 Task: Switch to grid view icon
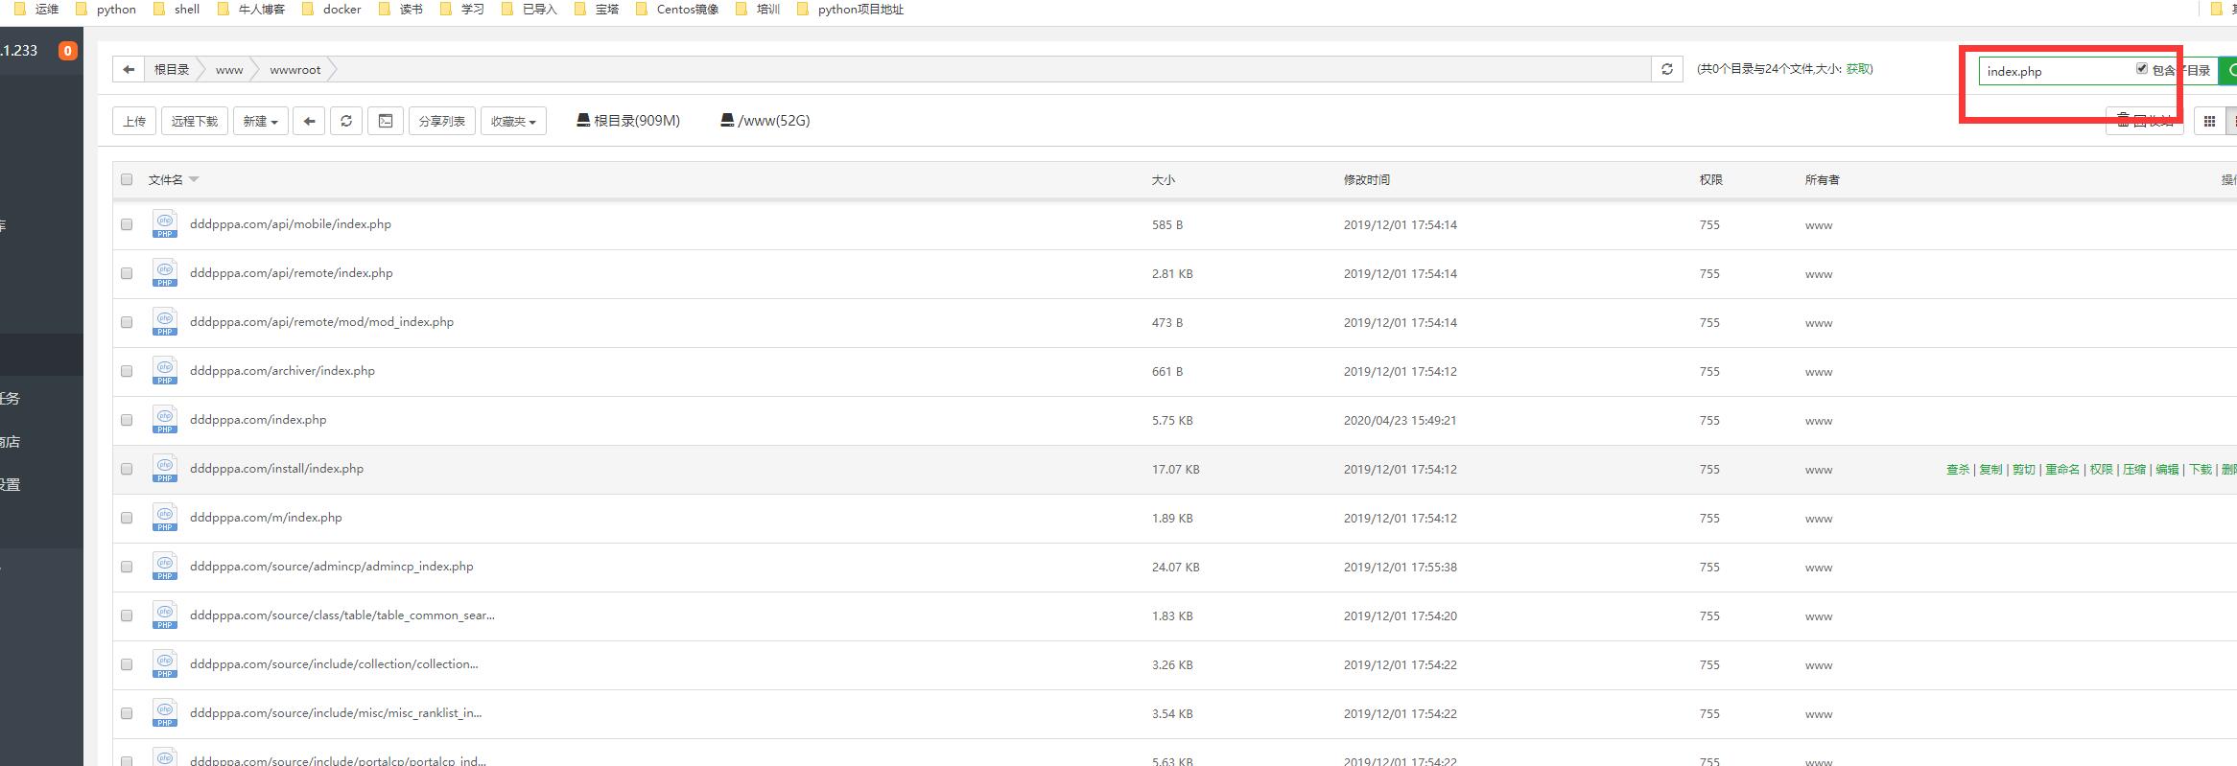(x=2209, y=121)
